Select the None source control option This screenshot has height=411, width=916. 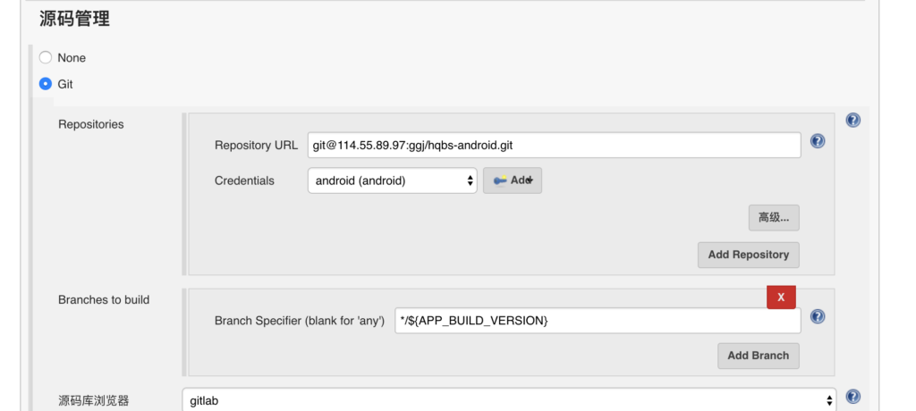(46, 58)
